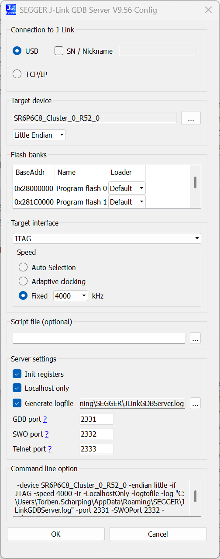Click the script file path field
This screenshot has width=220, height=559.
(x=99, y=338)
